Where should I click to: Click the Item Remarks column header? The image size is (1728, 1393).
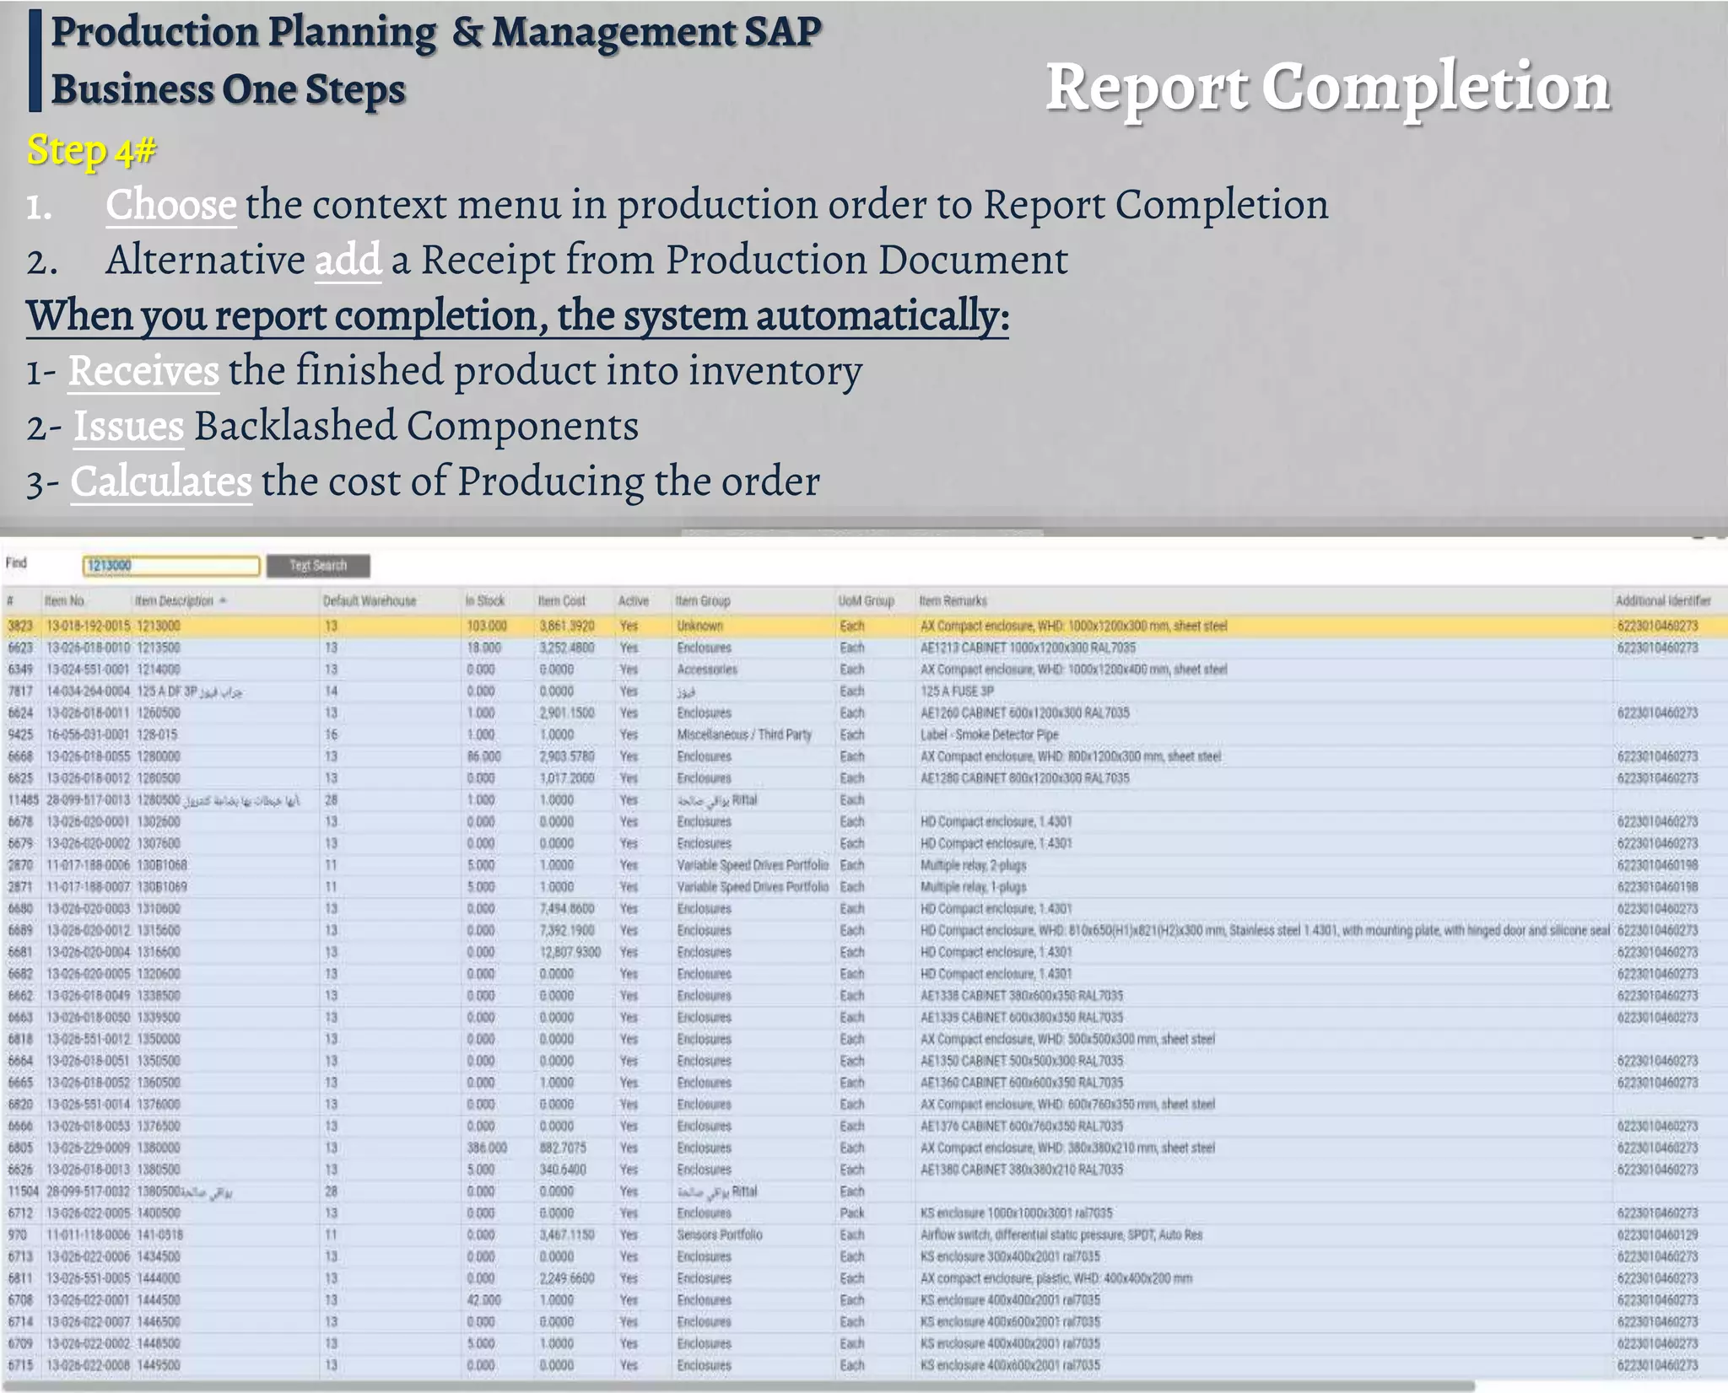(953, 600)
